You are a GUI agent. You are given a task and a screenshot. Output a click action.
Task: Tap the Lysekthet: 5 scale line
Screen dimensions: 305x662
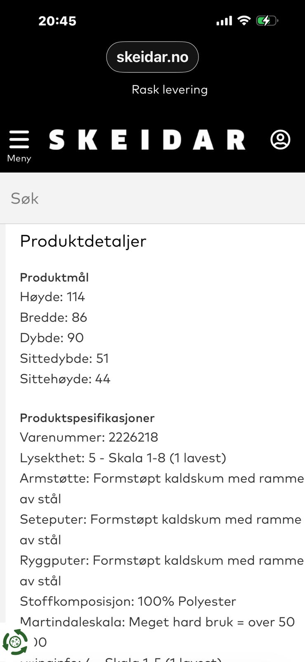coord(123,458)
